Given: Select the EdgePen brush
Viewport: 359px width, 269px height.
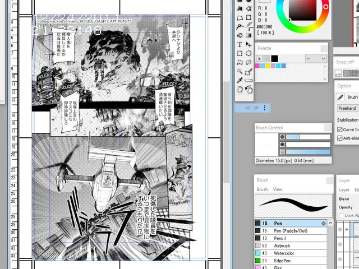Looking at the screenshot, I should point(291,261).
